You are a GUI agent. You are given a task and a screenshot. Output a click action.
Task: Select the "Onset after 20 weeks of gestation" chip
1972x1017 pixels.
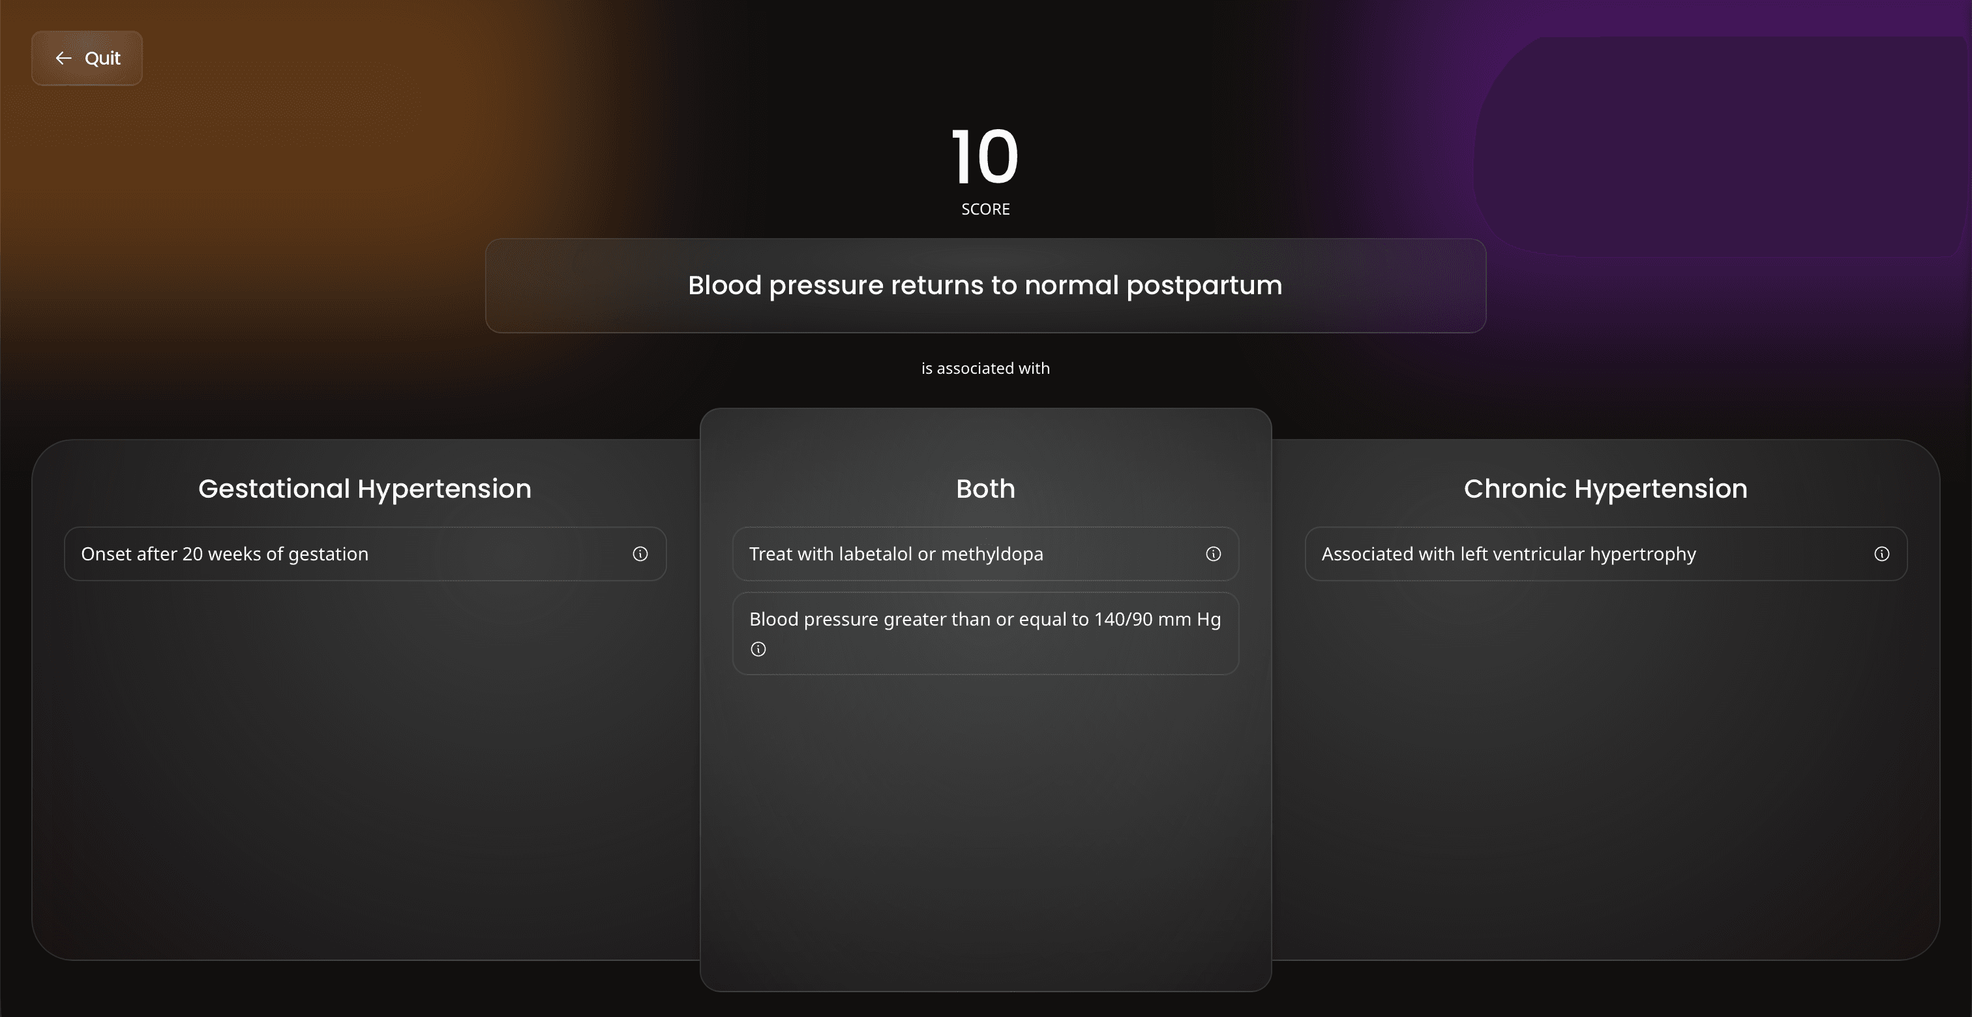[x=306, y=554]
